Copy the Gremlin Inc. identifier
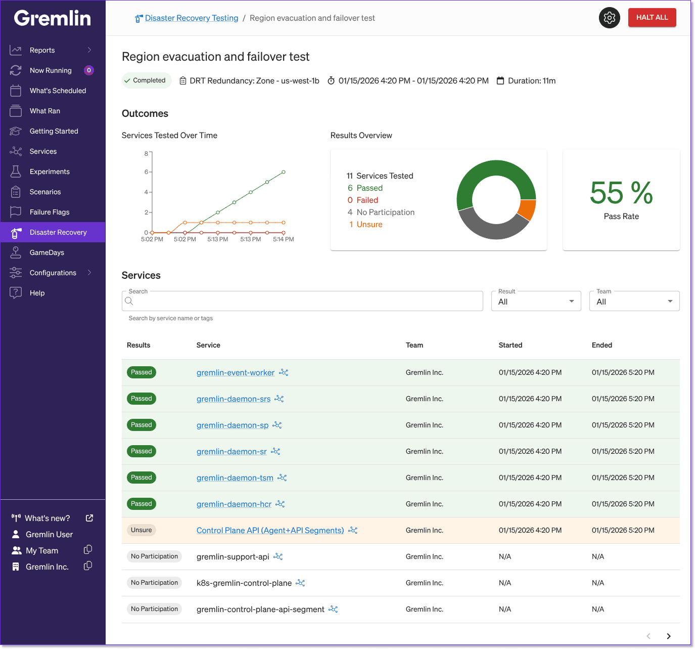 (88, 566)
